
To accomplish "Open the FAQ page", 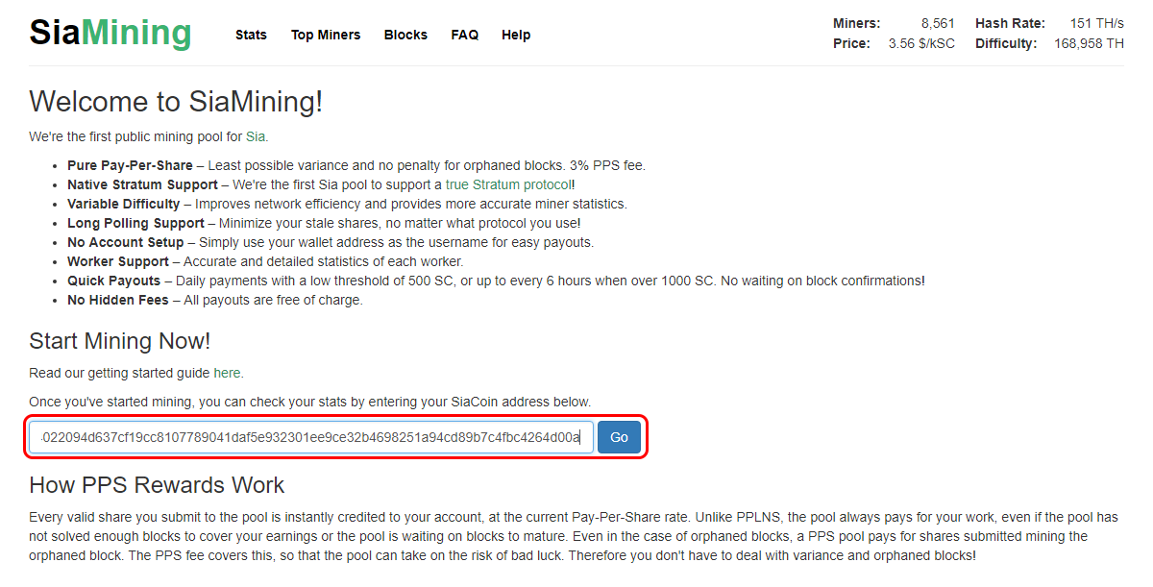I will point(464,35).
